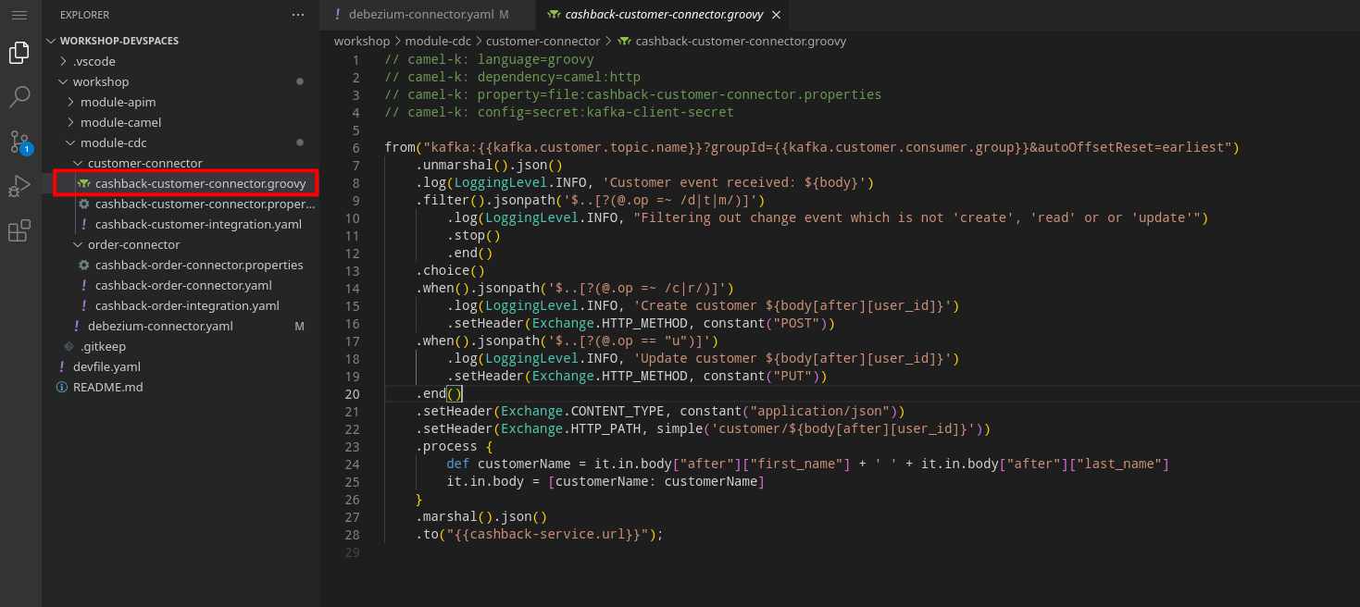Image resolution: width=1360 pixels, height=607 pixels.
Task: Click the '.process {' code line
Action: [x=454, y=446]
